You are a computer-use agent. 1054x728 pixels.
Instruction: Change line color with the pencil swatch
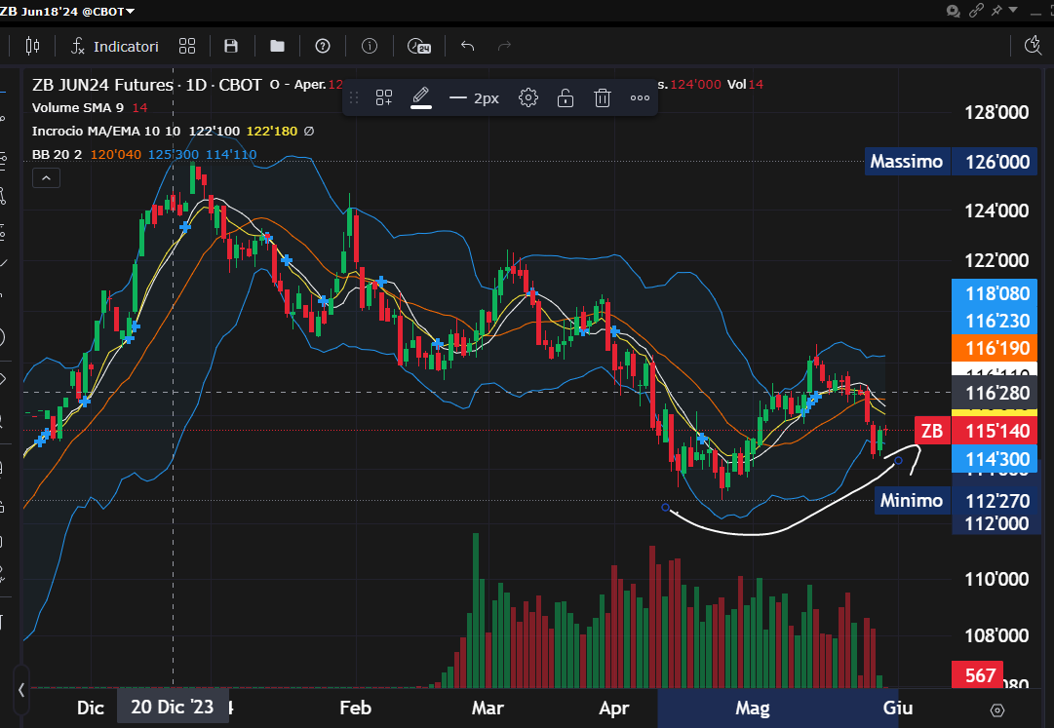(x=421, y=98)
